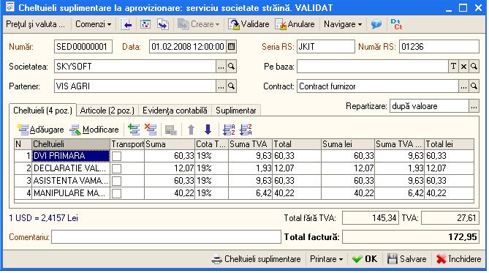Open the Comenzi dropdown menu
Screen dimensions: 489x273
tap(93, 24)
